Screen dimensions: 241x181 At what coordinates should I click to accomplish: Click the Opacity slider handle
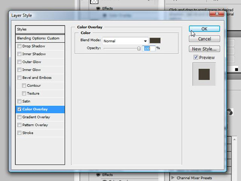(139, 49)
